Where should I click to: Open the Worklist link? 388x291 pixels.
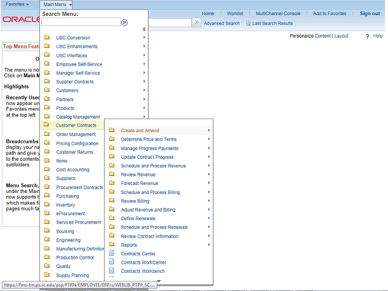[x=235, y=13]
